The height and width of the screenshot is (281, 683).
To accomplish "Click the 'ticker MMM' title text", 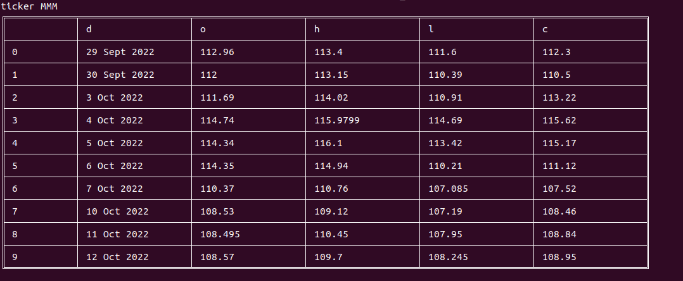I will (x=29, y=6).
